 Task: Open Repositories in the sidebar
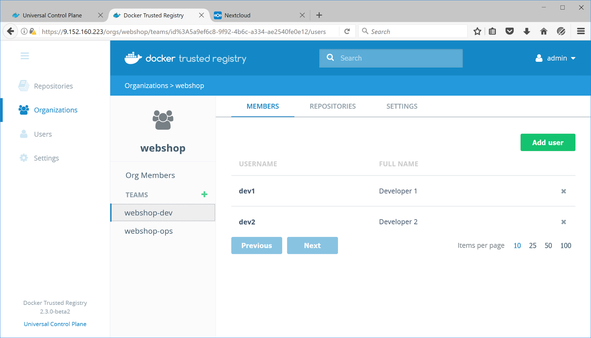[x=54, y=86]
